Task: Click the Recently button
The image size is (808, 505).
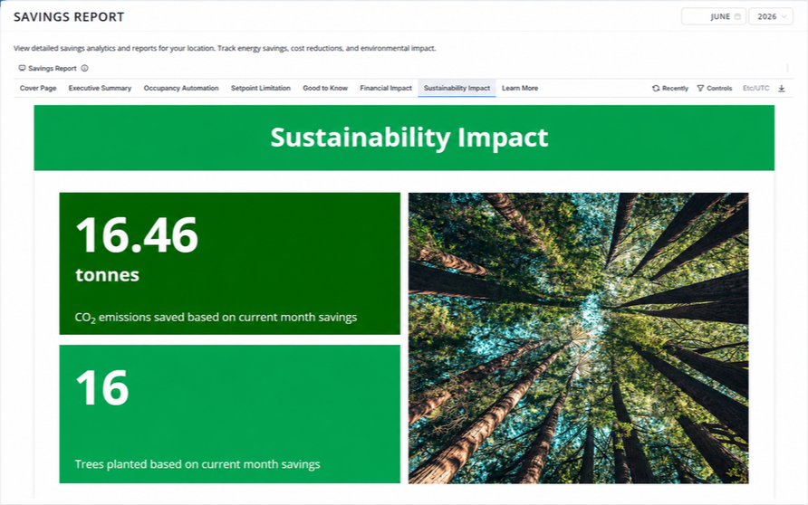Action: coord(670,89)
